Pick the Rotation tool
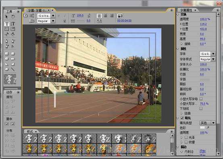Screen dimensions: 223x159 point(13,17)
